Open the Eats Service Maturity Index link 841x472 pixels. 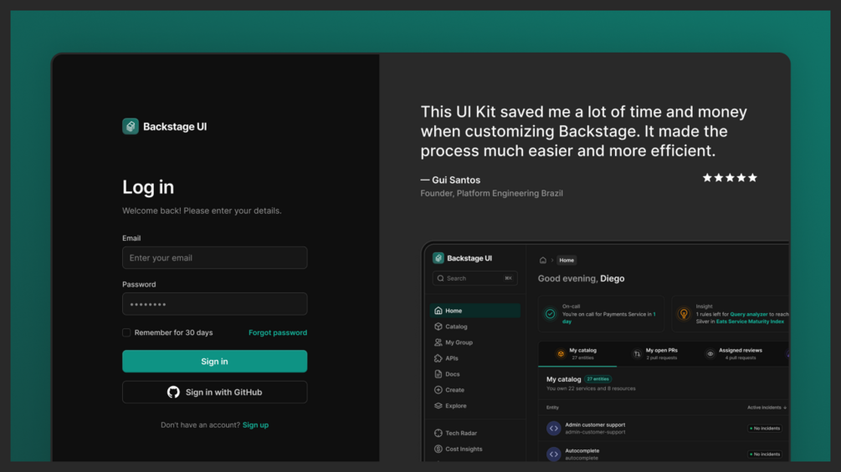(750, 322)
